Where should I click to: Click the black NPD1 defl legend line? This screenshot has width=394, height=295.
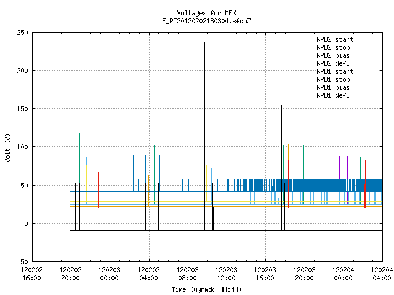coord(367,95)
